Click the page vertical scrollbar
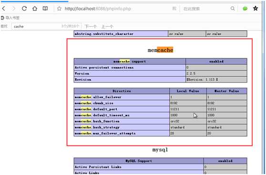This screenshot has width=266, height=175. (263, 88)
